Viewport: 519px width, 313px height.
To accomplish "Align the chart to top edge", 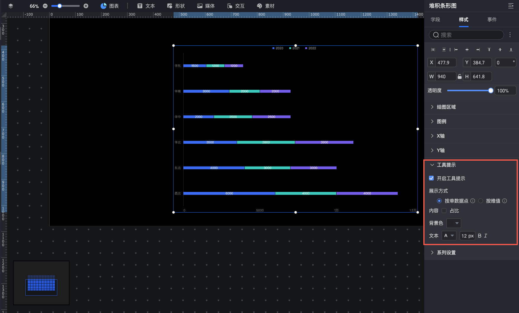I will (489, 50).
